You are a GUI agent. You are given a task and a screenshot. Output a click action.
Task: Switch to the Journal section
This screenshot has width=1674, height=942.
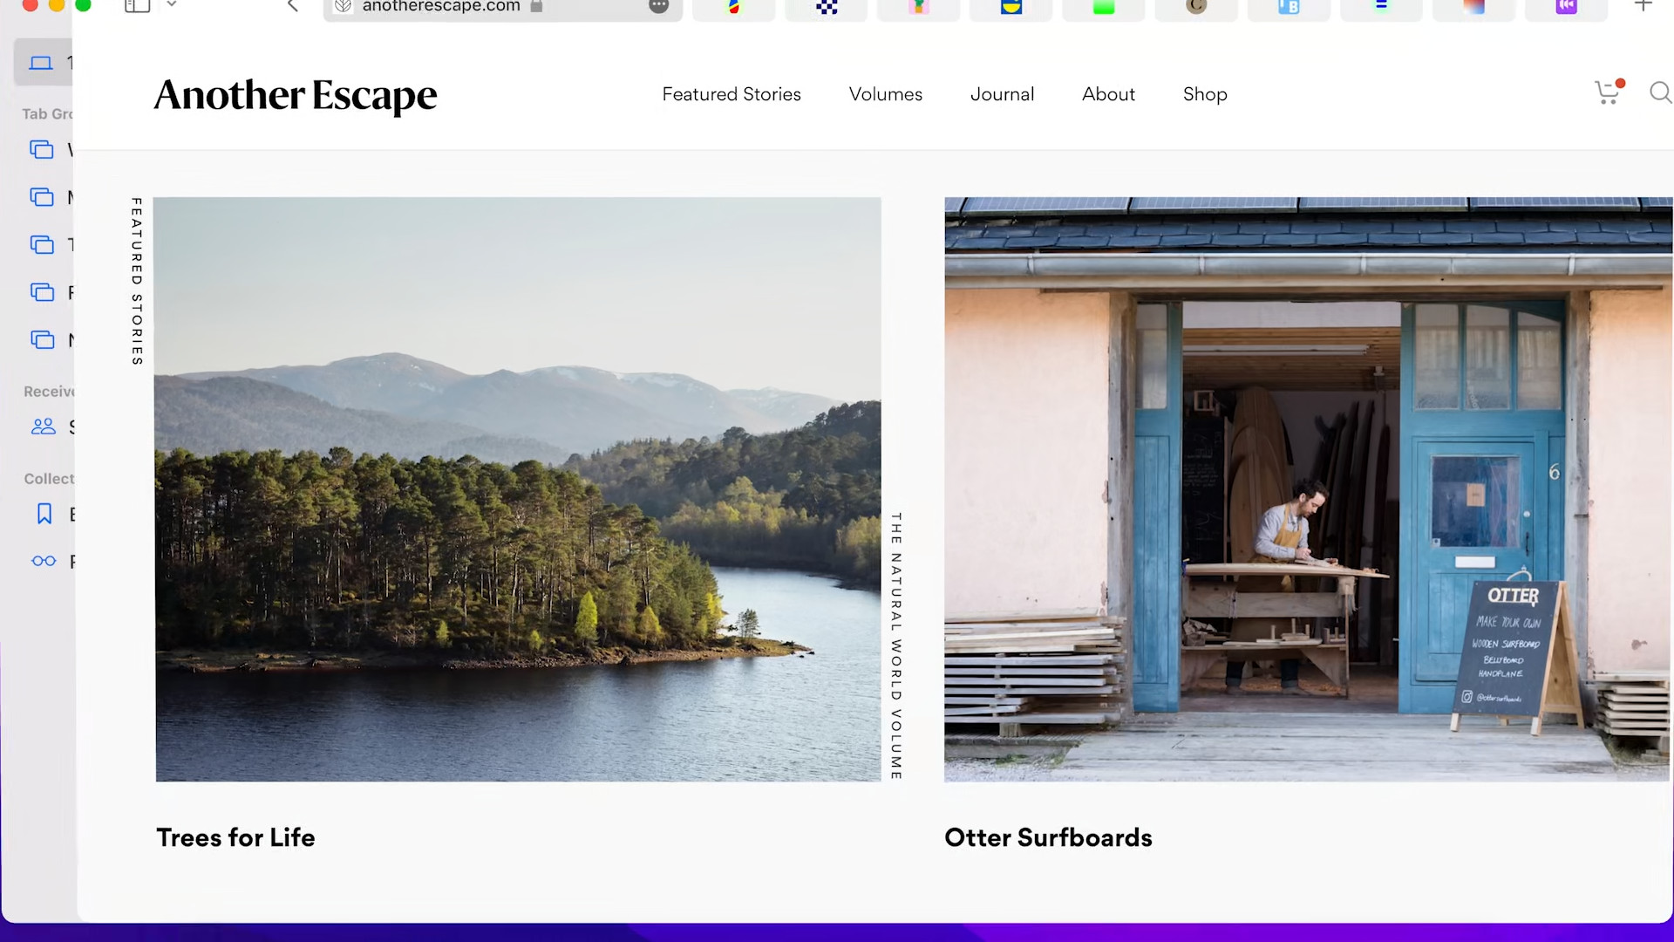pos(1002,93)
